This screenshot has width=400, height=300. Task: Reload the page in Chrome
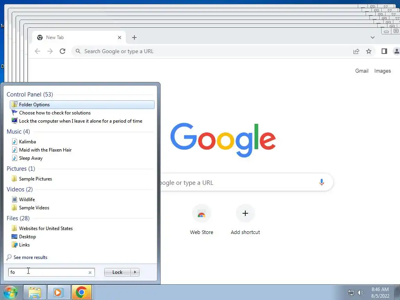pos(62,51)
